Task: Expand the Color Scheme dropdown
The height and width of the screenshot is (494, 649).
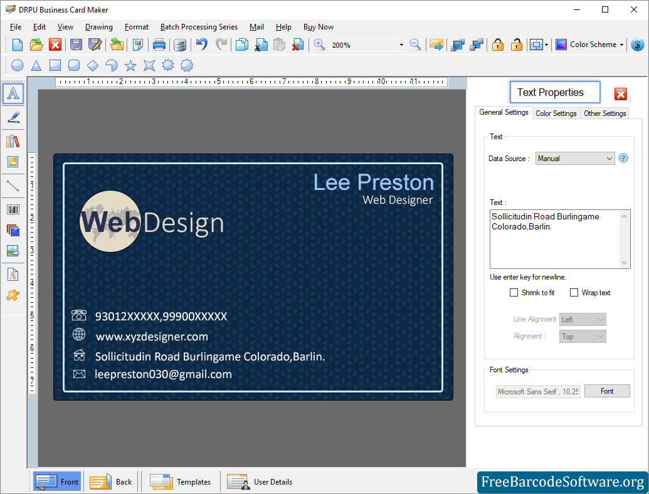Action: click(621, 45)
